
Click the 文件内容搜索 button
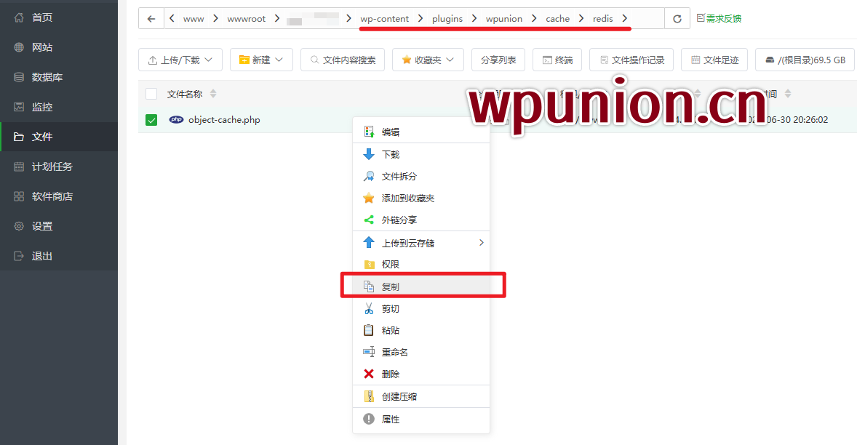tap(343, 60)
